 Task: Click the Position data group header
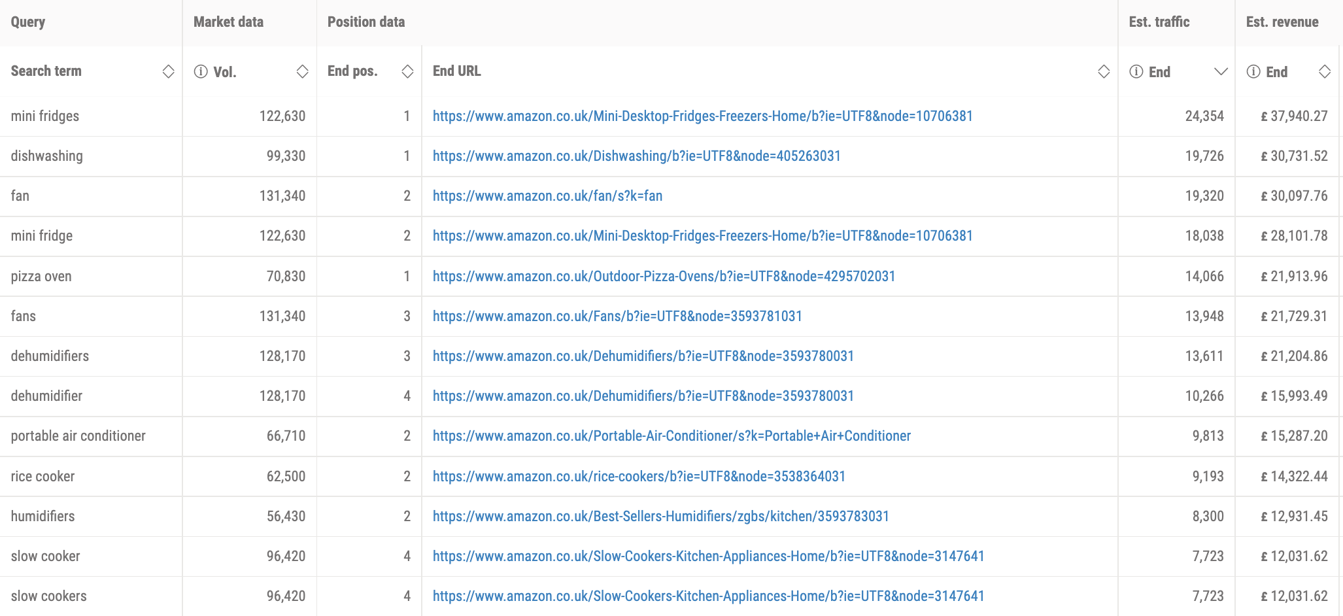pyautogui.click(x=366, y=22)
